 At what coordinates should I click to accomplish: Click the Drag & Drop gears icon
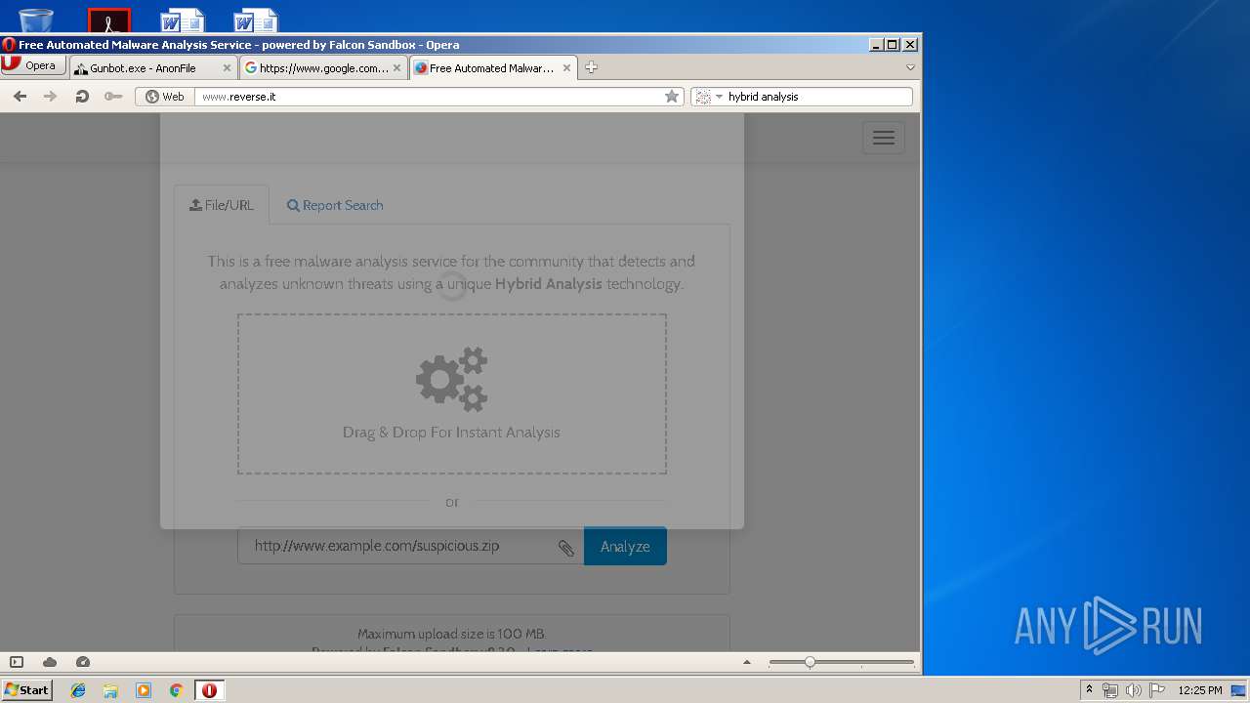pos(452,379)
